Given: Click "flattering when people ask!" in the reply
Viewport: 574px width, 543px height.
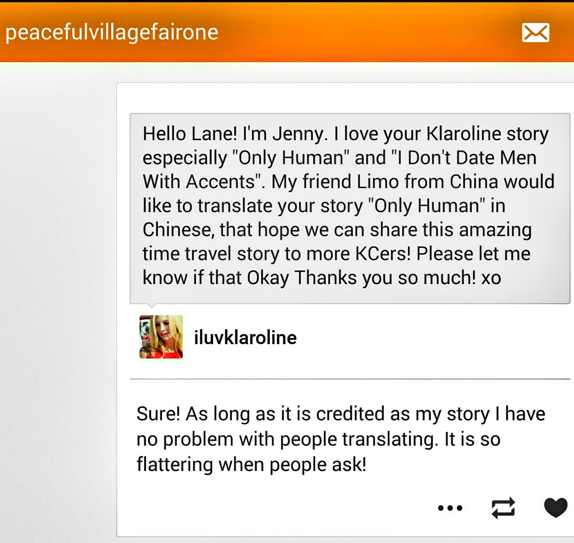Looking at the screenshot, I should pyautogui.click(x=251, y=464).
